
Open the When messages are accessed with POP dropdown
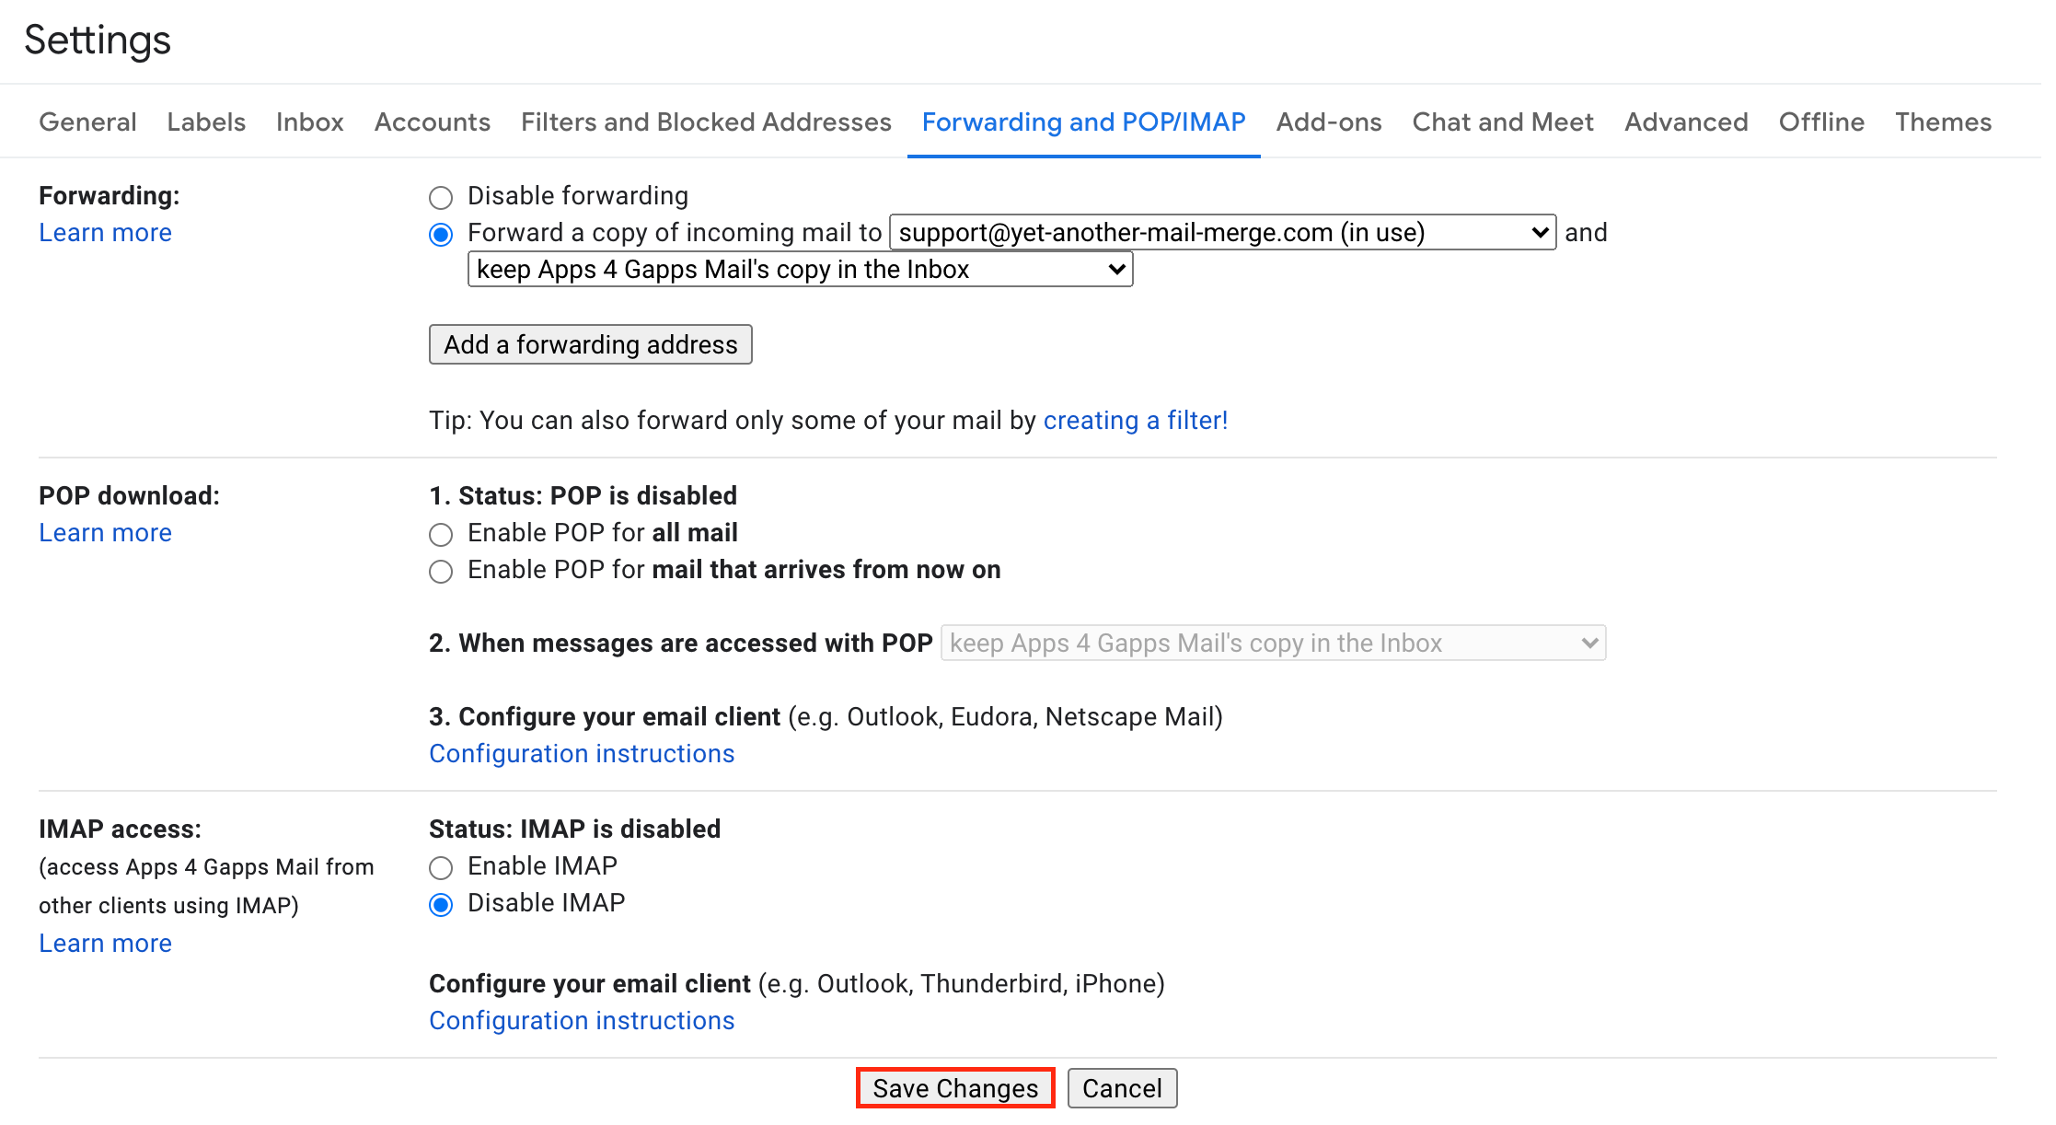(1272, 643)
